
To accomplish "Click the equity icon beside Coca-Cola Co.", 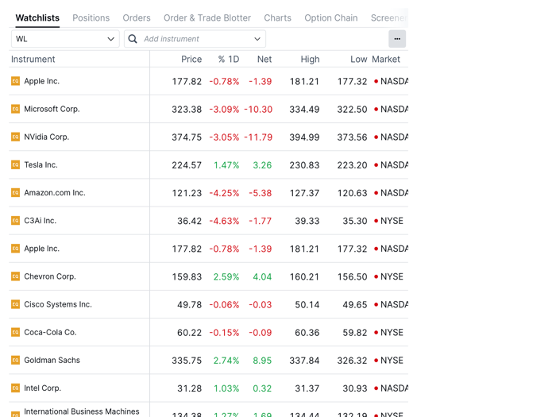I will pyautogui.click(x=15, y=332).
